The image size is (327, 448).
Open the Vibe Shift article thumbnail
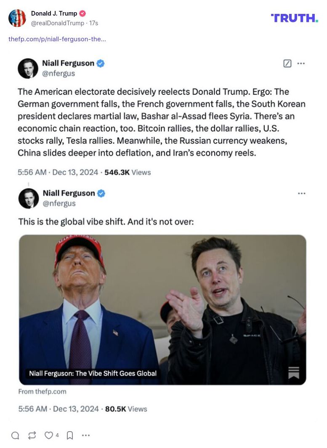(x=162, y=309)
